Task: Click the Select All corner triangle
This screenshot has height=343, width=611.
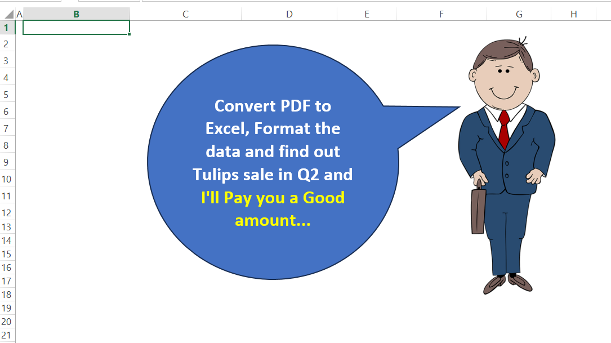Action: (8, 14)
